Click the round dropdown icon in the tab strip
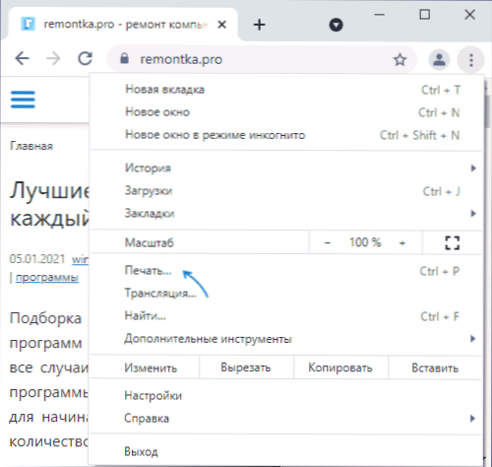The image size is (492, 467). click(336, 25)
